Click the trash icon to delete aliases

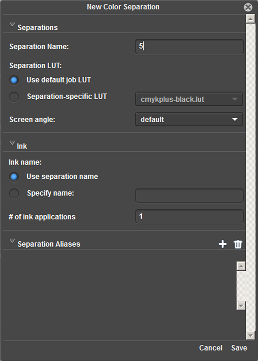[x=238, y=244]
